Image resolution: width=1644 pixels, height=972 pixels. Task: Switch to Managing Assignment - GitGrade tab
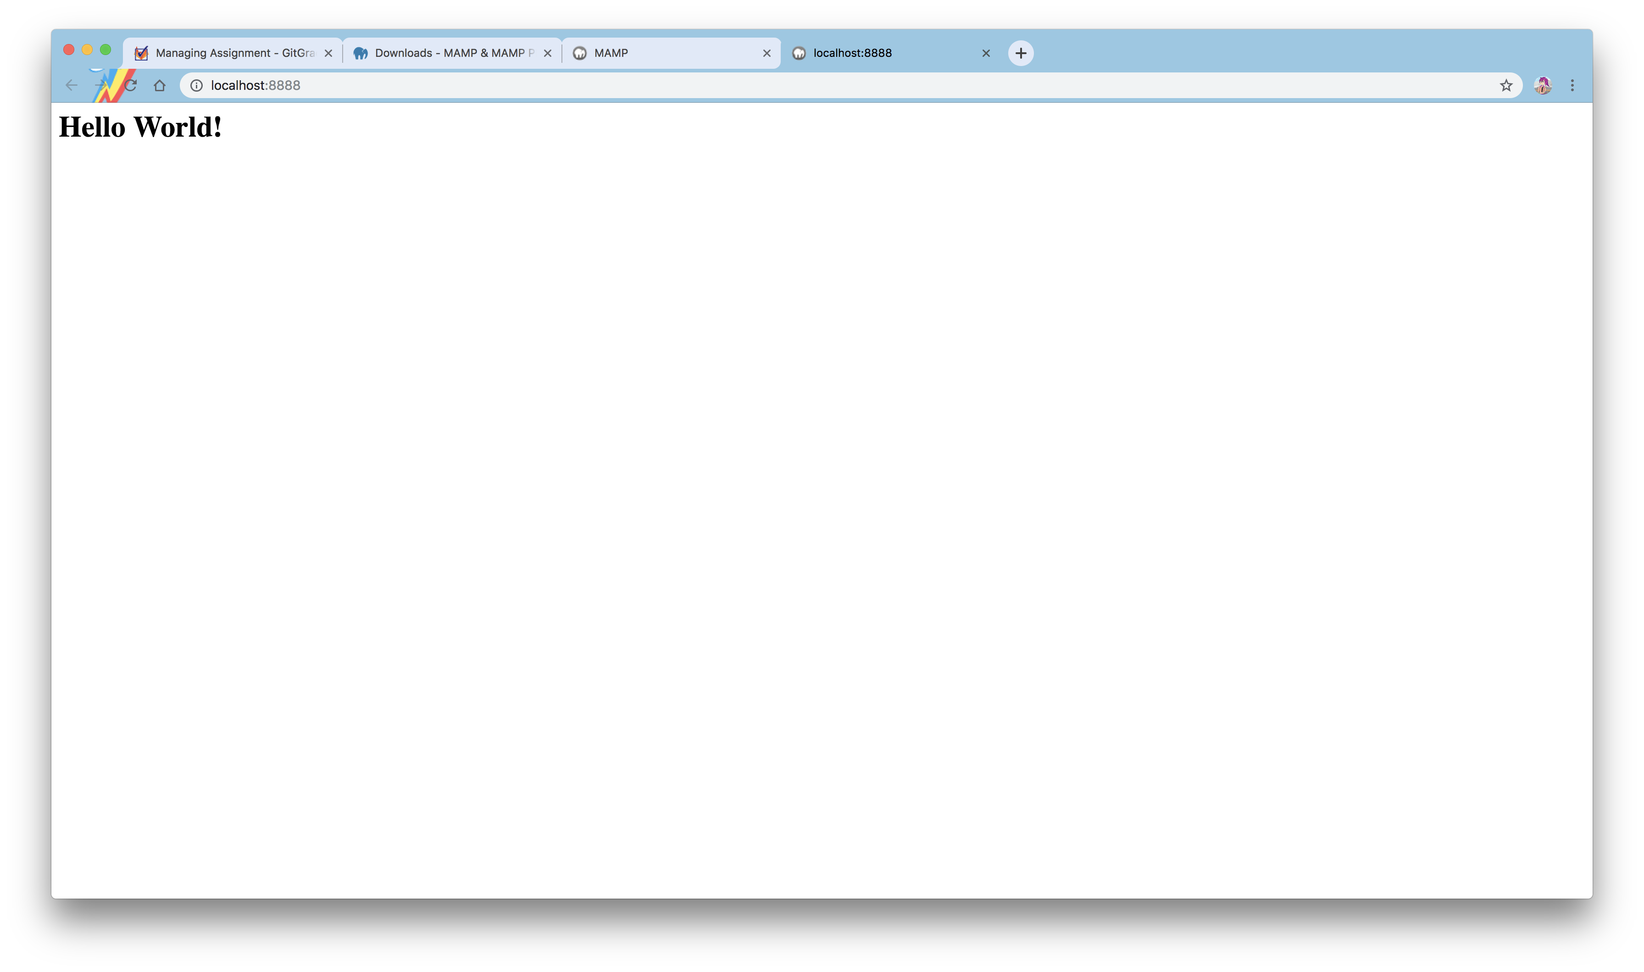[x=234, y=53]
